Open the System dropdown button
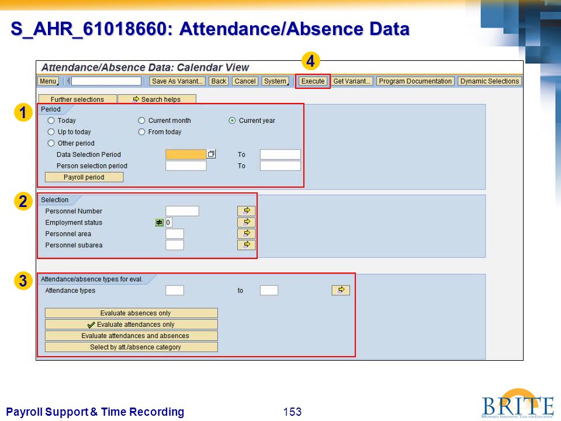This screenshot has height=421, width=561. pos(275,81)
